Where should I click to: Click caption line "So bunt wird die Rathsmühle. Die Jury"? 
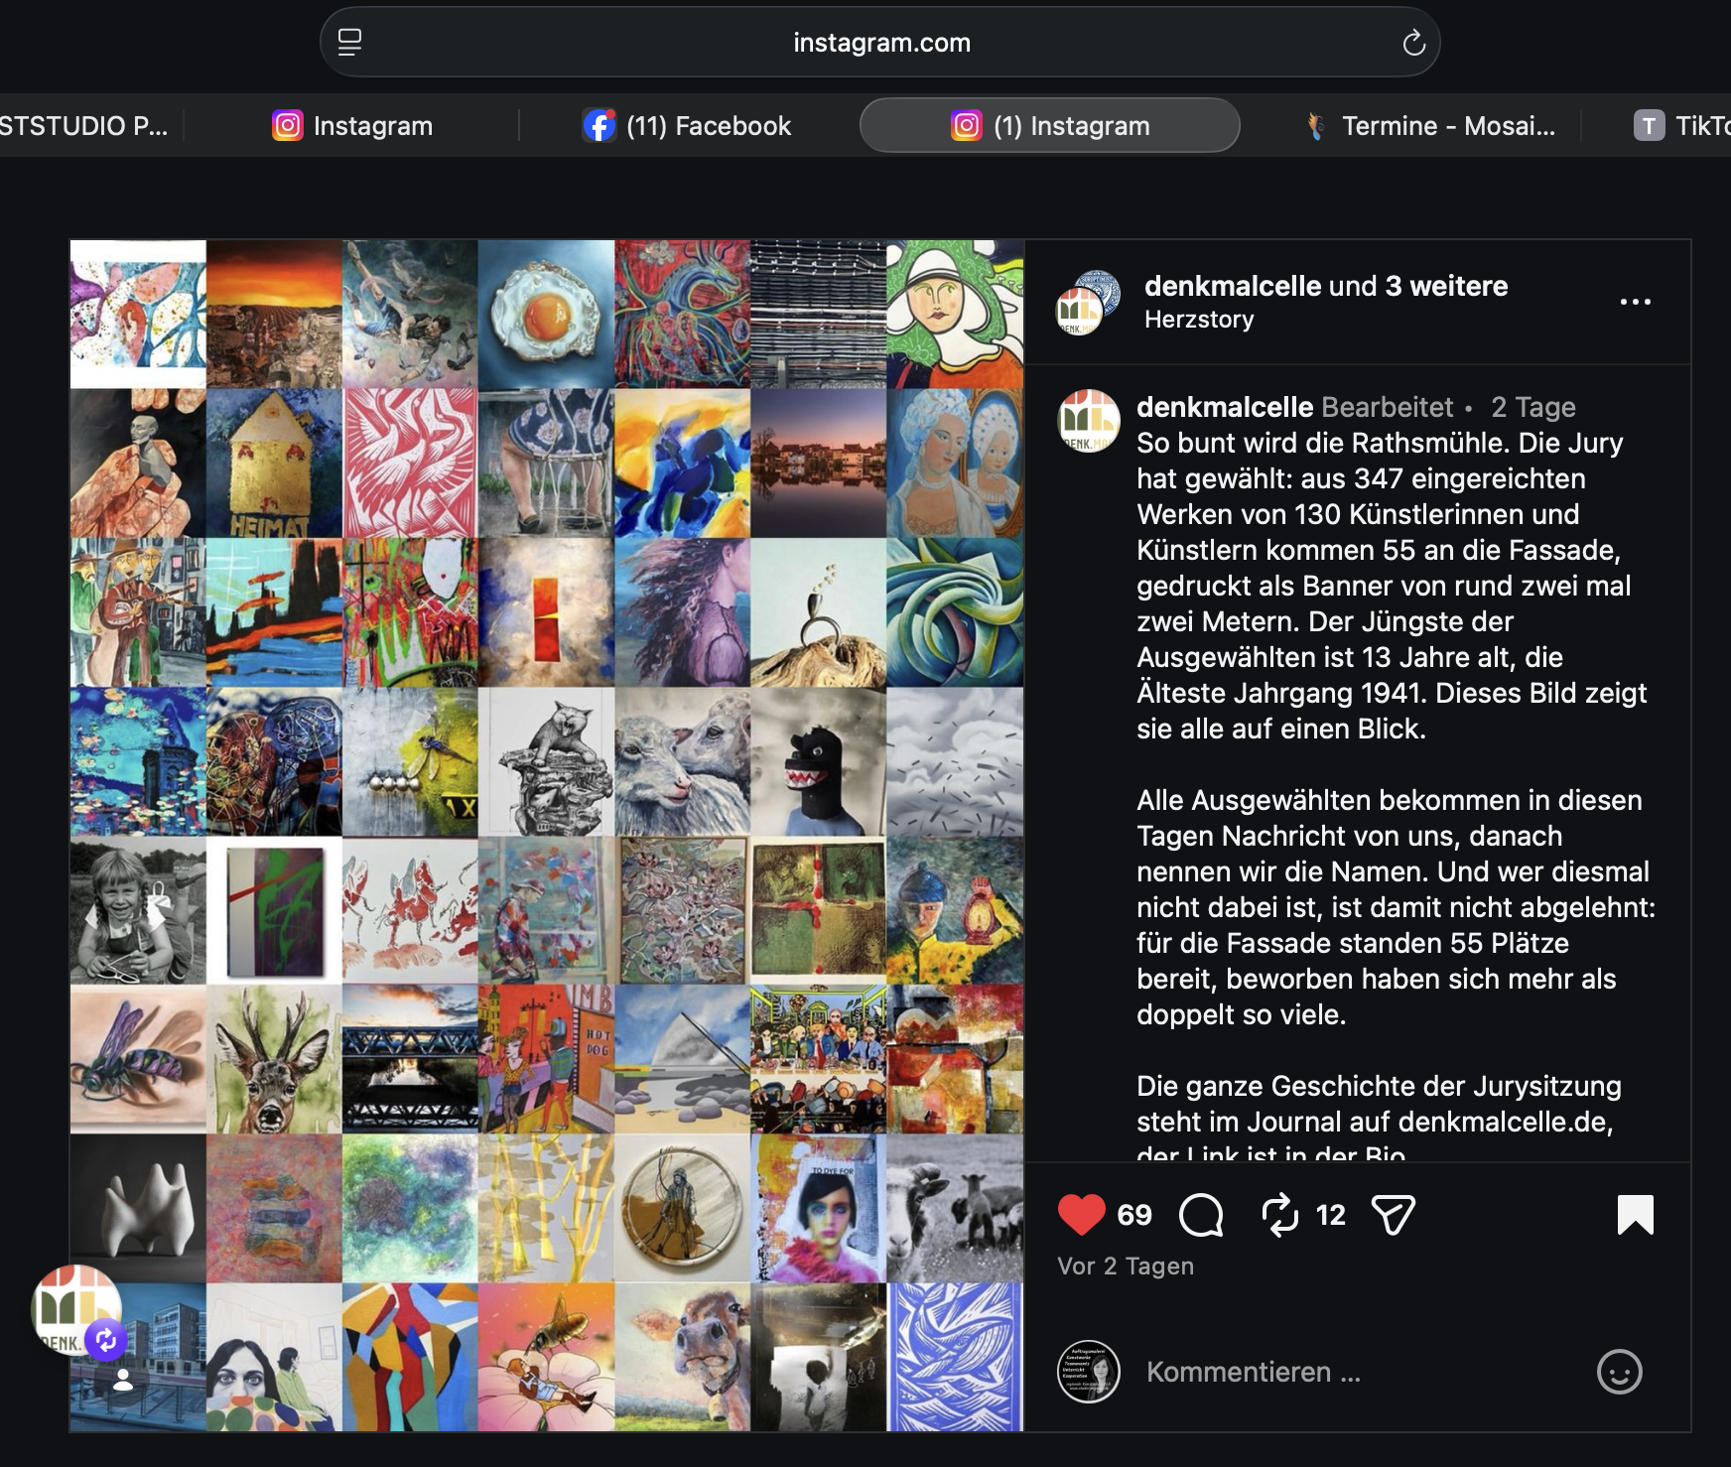tap(1380, 443)
